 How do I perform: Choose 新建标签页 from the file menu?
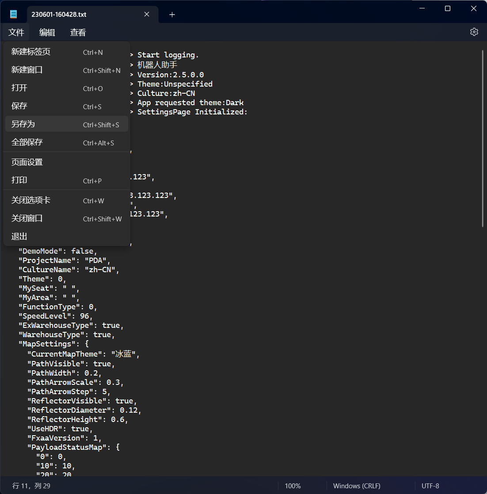click(x=67, y=52)
